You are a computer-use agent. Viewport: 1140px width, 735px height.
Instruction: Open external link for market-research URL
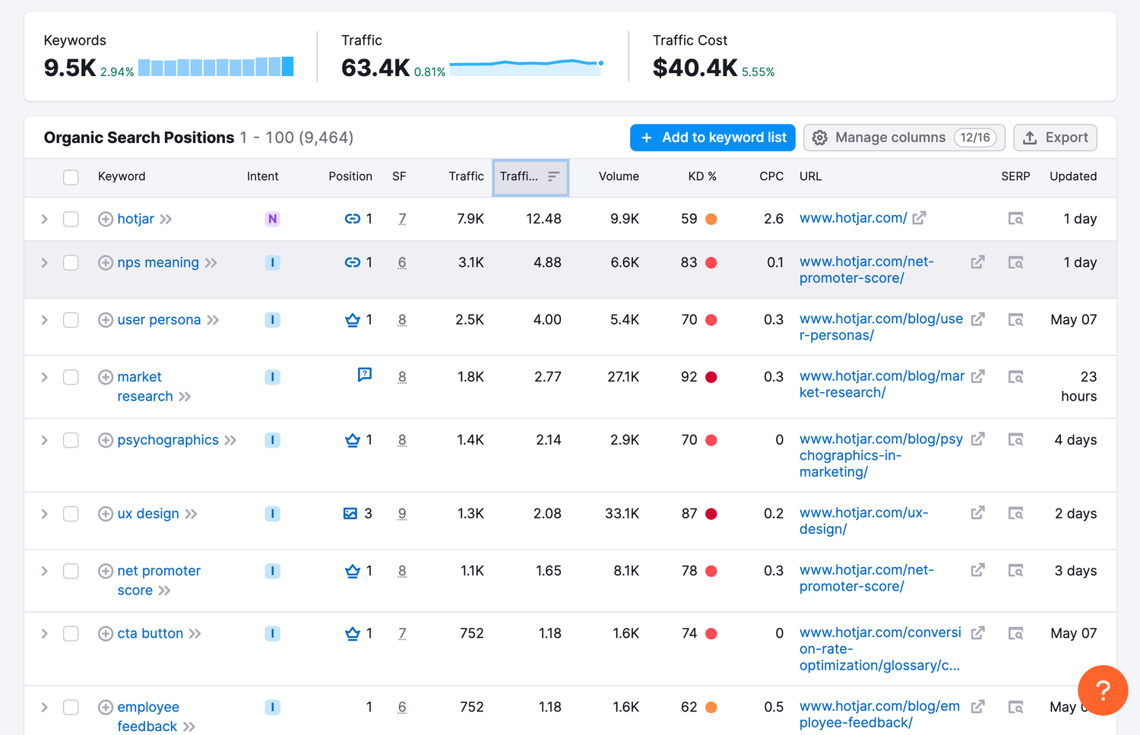pyautogui.click(x=978, y=376)
